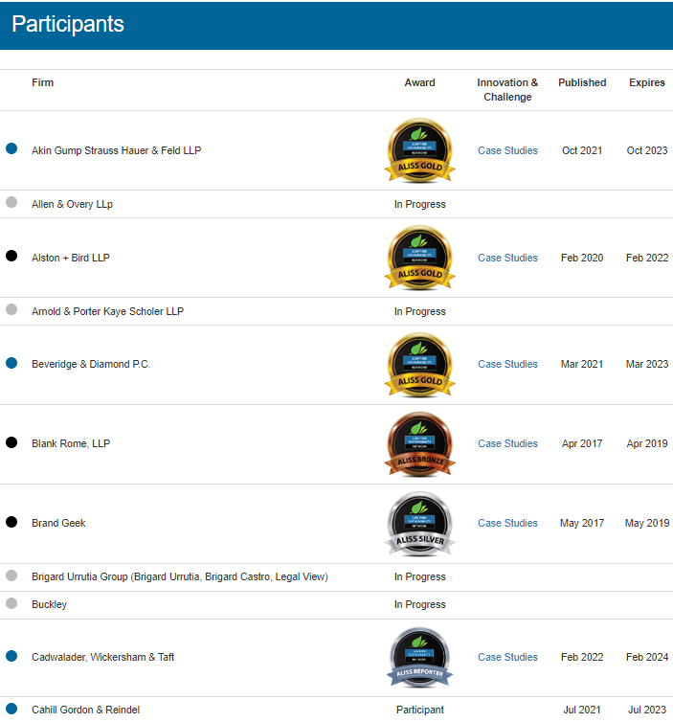
Task: Click the Mar 2021 published date
Action: tap(582, 364)
